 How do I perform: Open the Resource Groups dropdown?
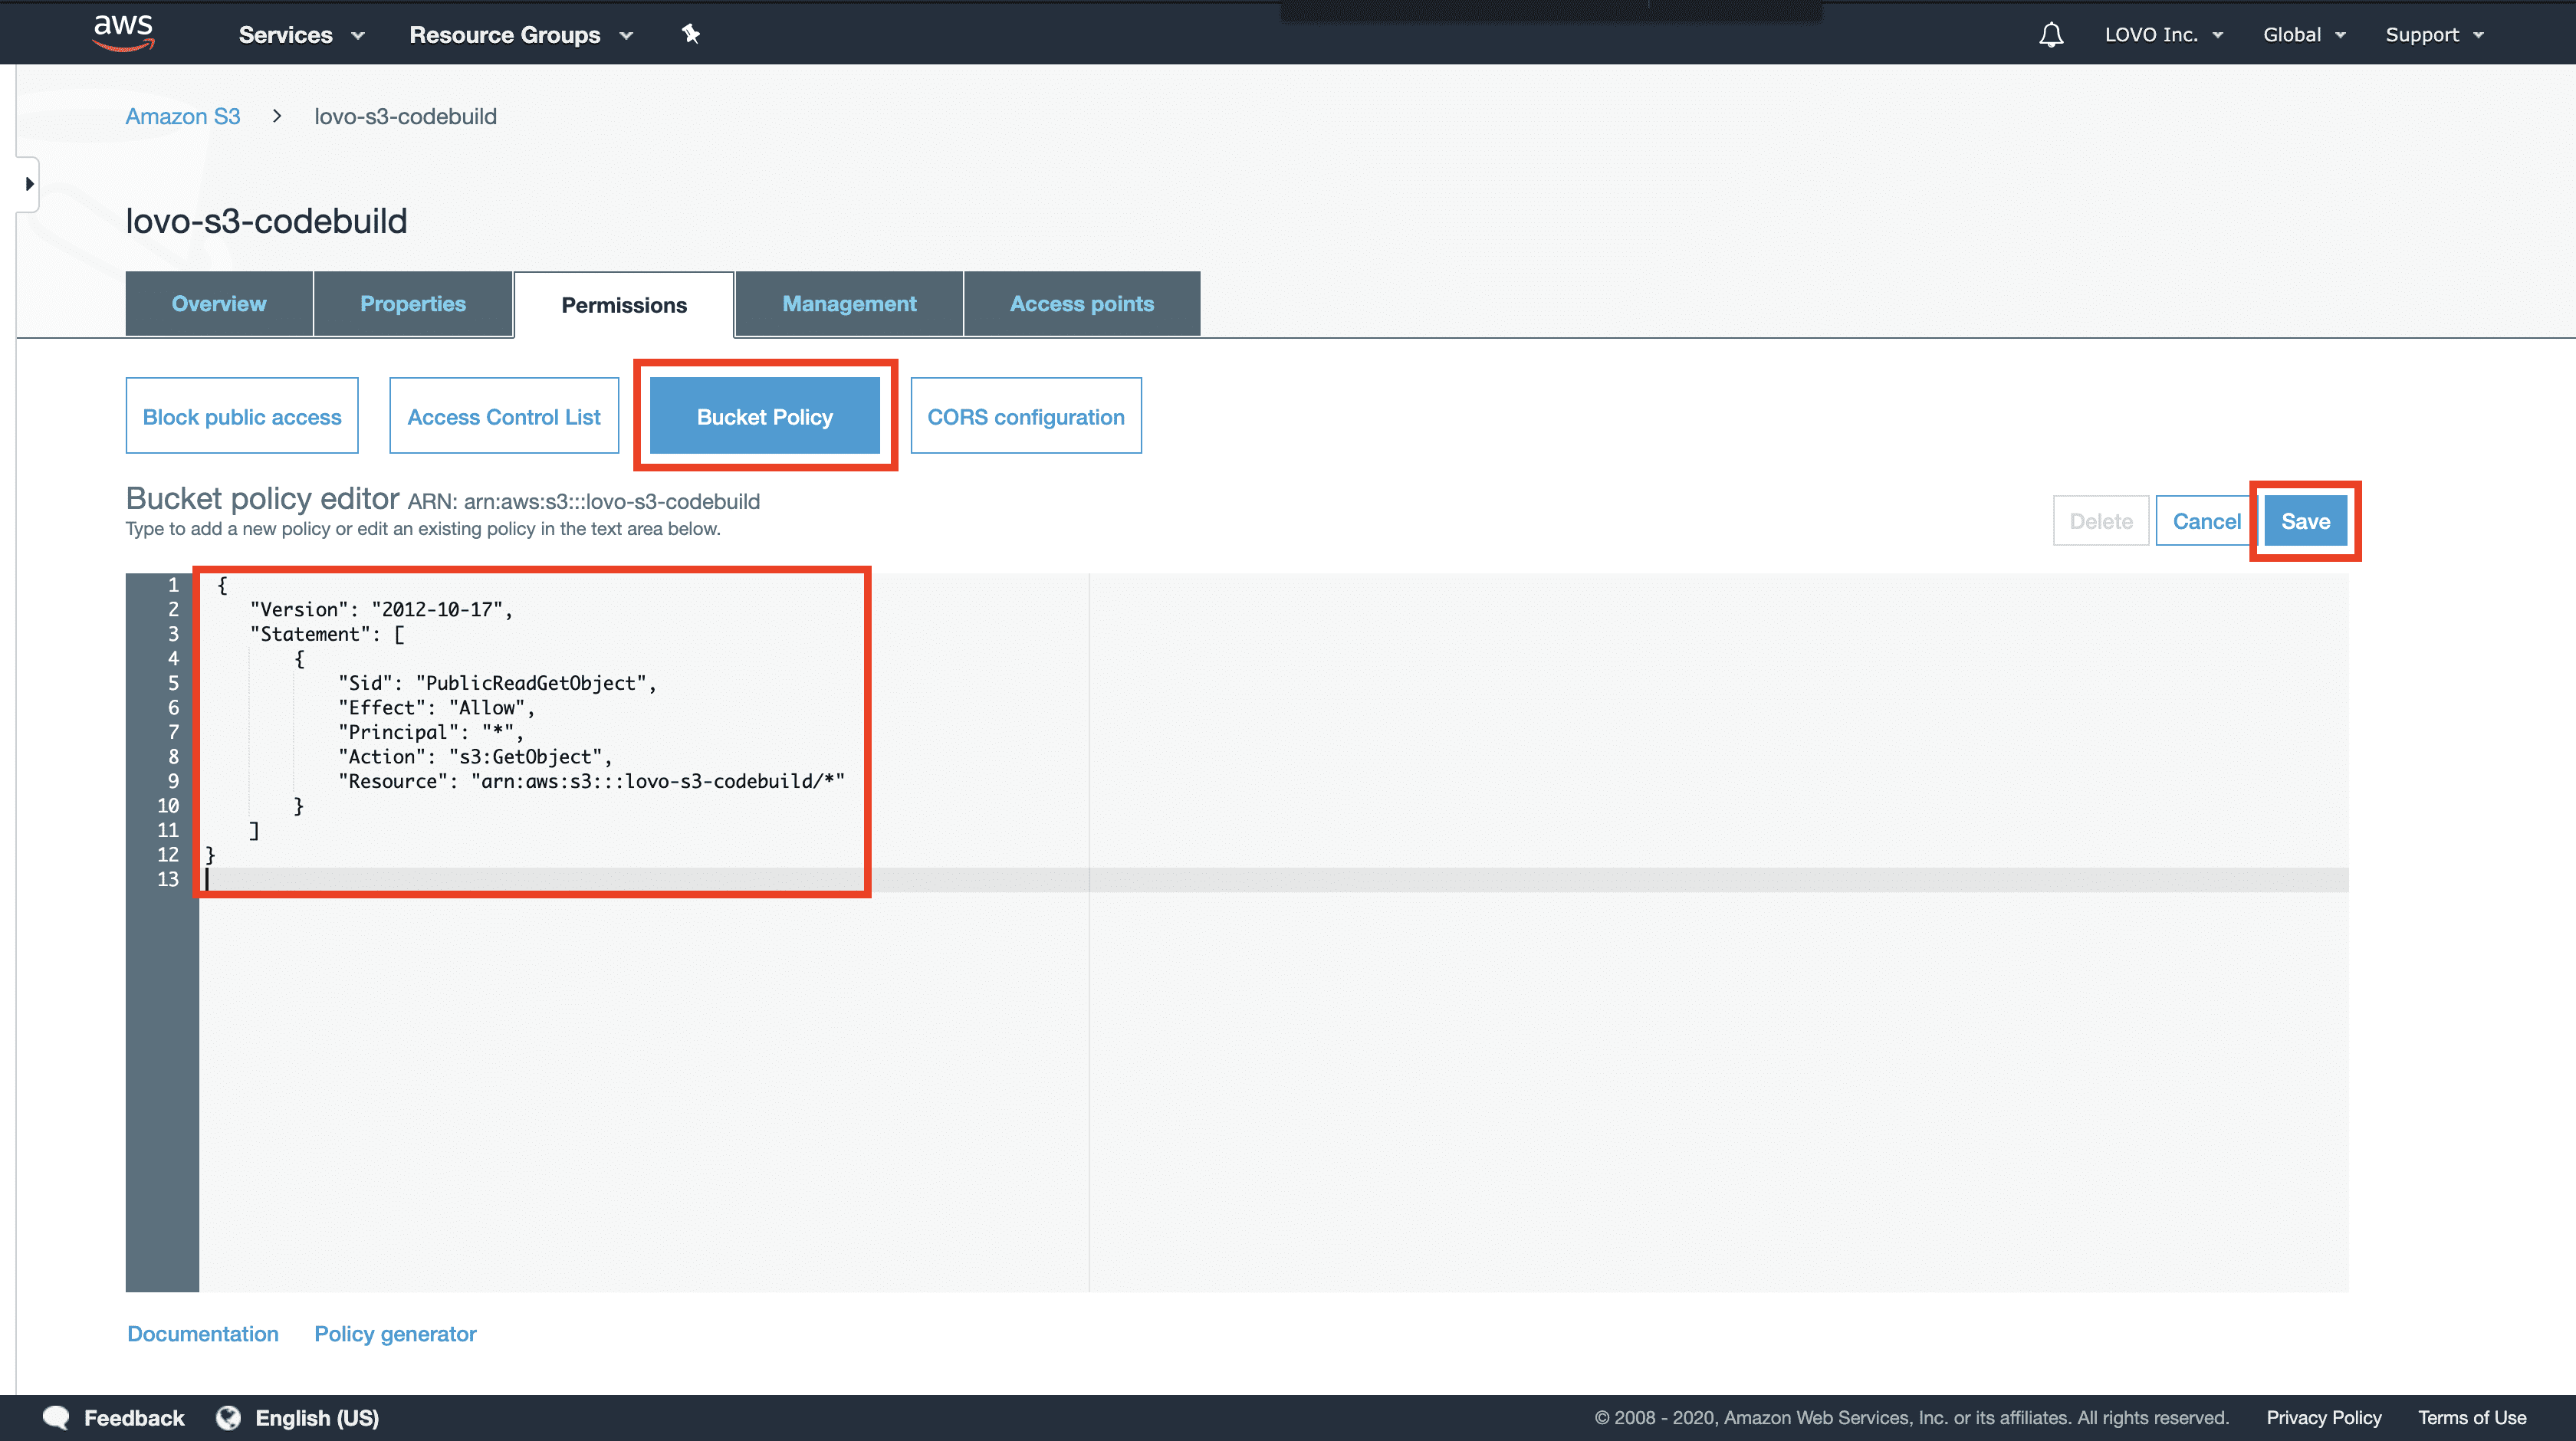[x=521, y=35]
